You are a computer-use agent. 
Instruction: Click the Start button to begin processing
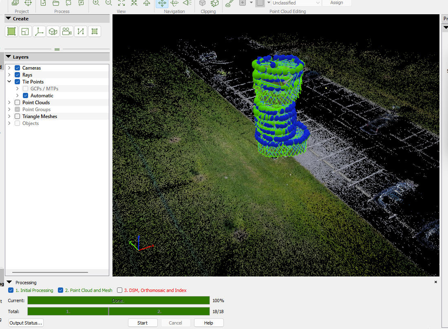pos(143,322)
